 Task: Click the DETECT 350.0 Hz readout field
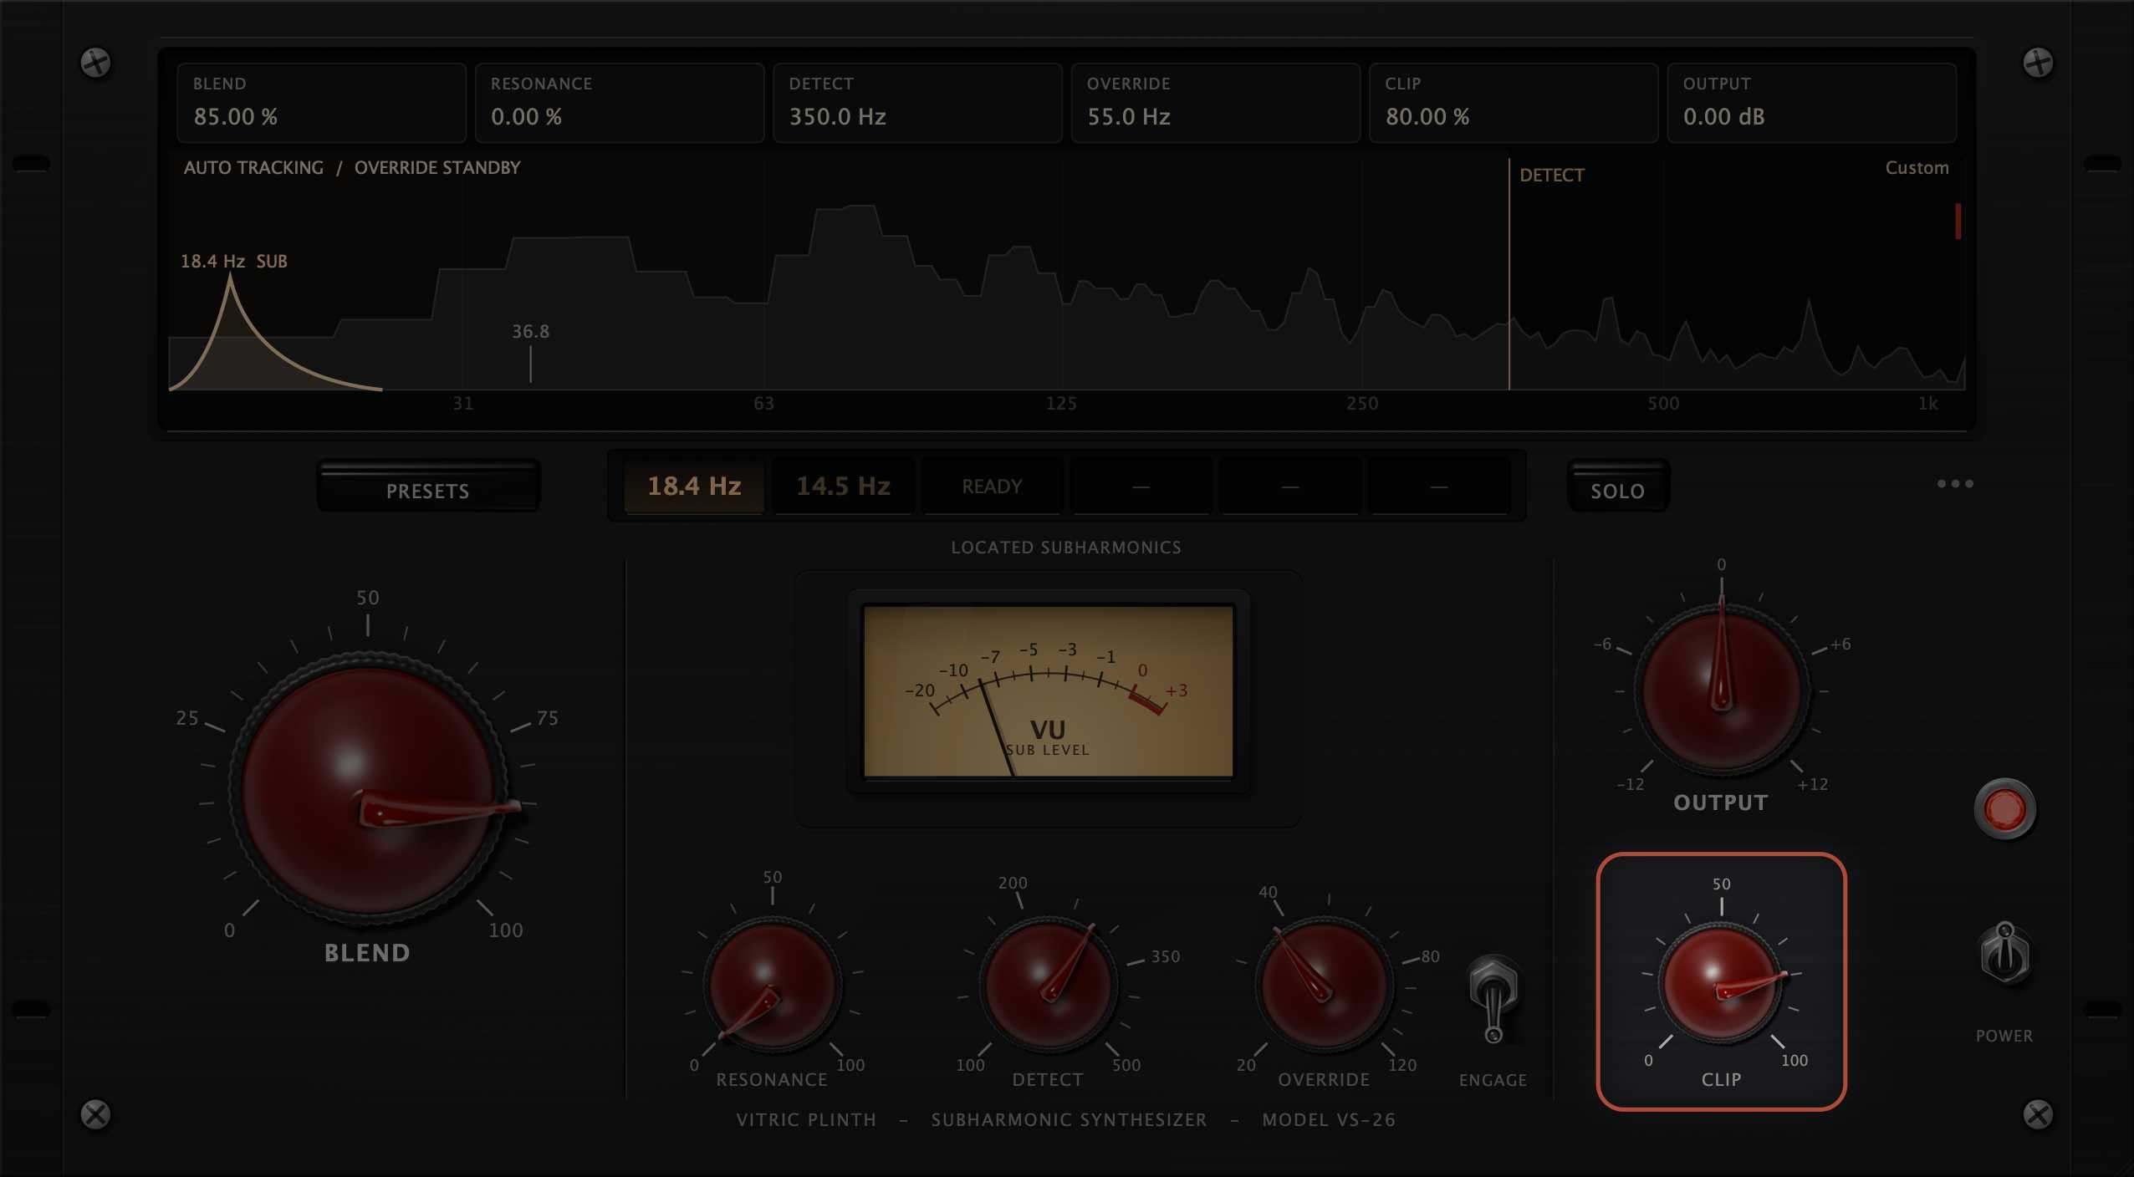917,103
